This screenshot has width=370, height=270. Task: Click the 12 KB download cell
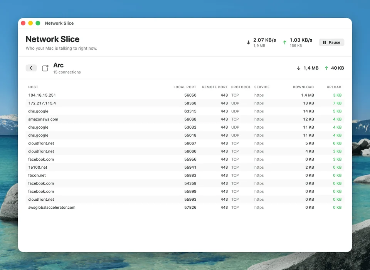coord(308,119)
